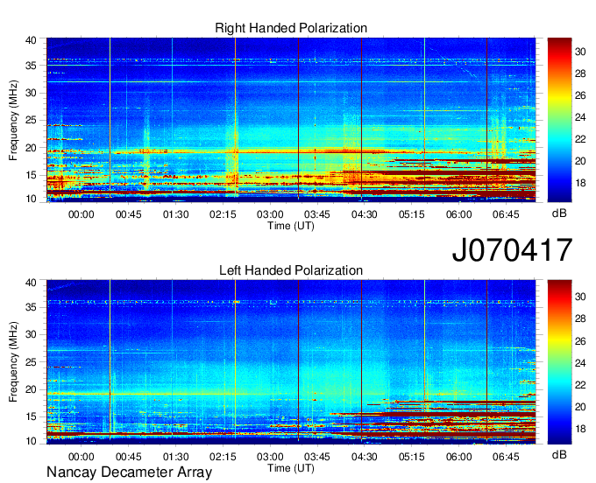Click "Frequency (MHz)" axis label of Right Handed plot

click(13, 120)
